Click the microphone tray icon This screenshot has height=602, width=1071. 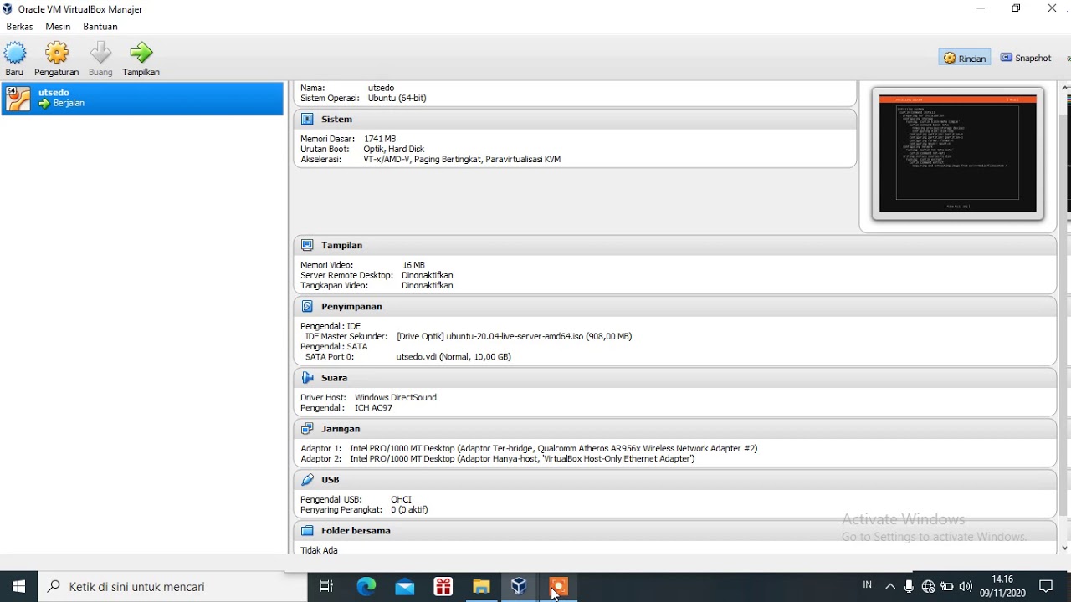[x=910, y=587]
